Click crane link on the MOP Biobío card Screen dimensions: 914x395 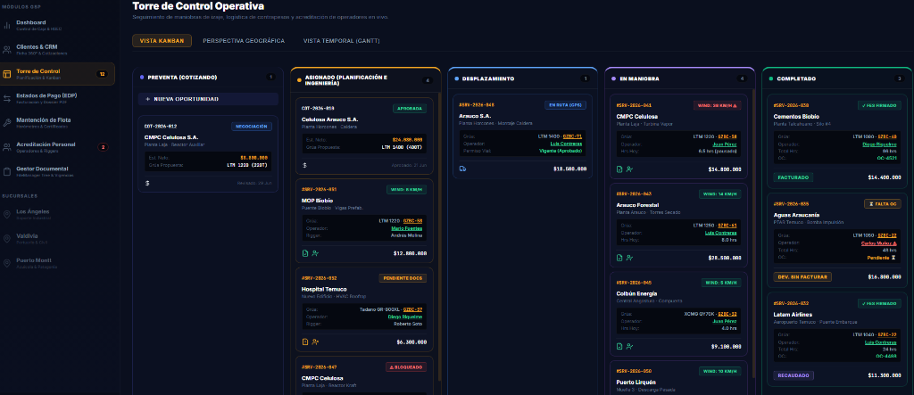click(x=412, y=220)
